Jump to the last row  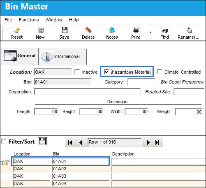pyautogui.click(x=157, y=142)
